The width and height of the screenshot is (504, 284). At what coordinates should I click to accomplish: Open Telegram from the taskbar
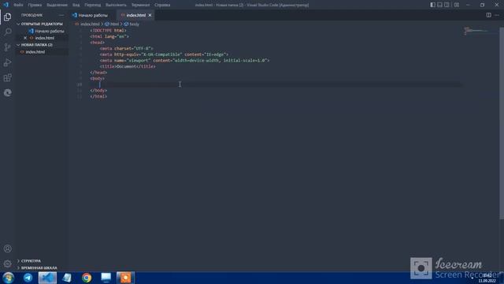point(28,278)
